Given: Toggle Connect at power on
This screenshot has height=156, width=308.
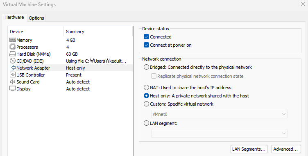Looking at the screenshot, I should tap(146, 45).
